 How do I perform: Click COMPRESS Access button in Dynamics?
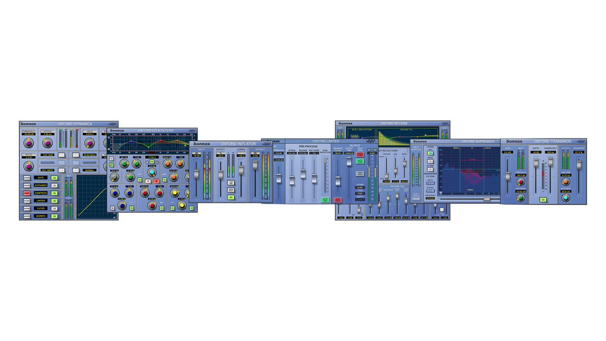point(27,193)
